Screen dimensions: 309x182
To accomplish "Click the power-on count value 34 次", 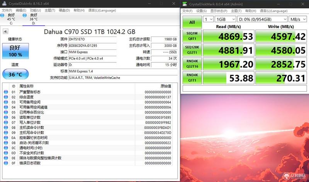I will (x=164, y=59).
